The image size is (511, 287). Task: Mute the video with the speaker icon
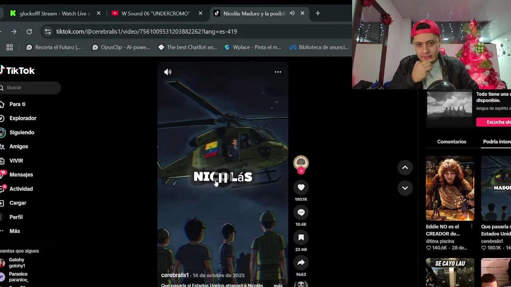(x=168, y=72)
